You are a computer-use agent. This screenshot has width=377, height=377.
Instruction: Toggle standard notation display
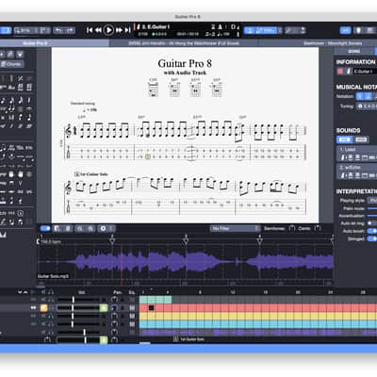[x=361, y=96]
